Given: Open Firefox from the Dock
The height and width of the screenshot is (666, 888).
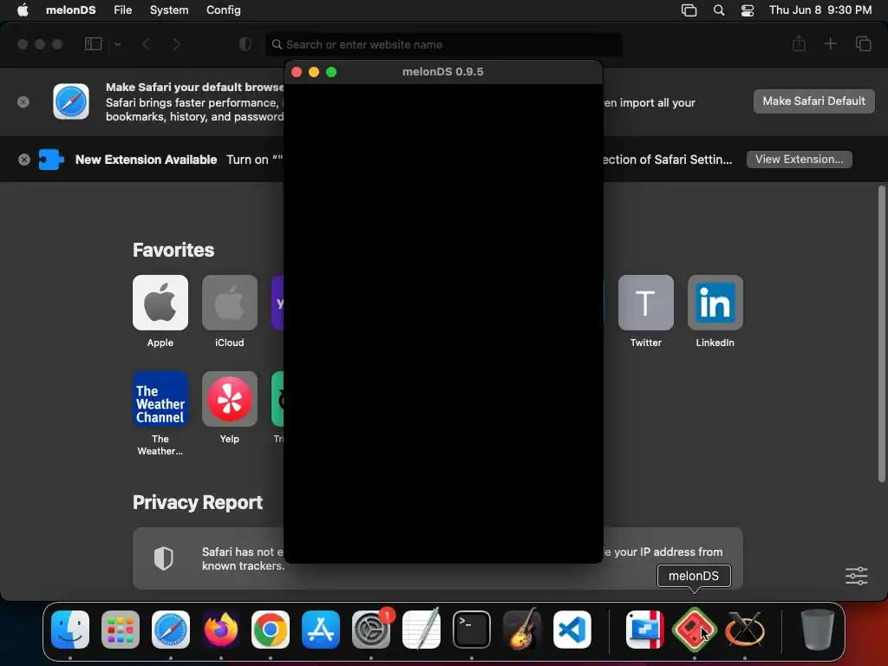Looking at the screenshot, I should coord(221,630).
